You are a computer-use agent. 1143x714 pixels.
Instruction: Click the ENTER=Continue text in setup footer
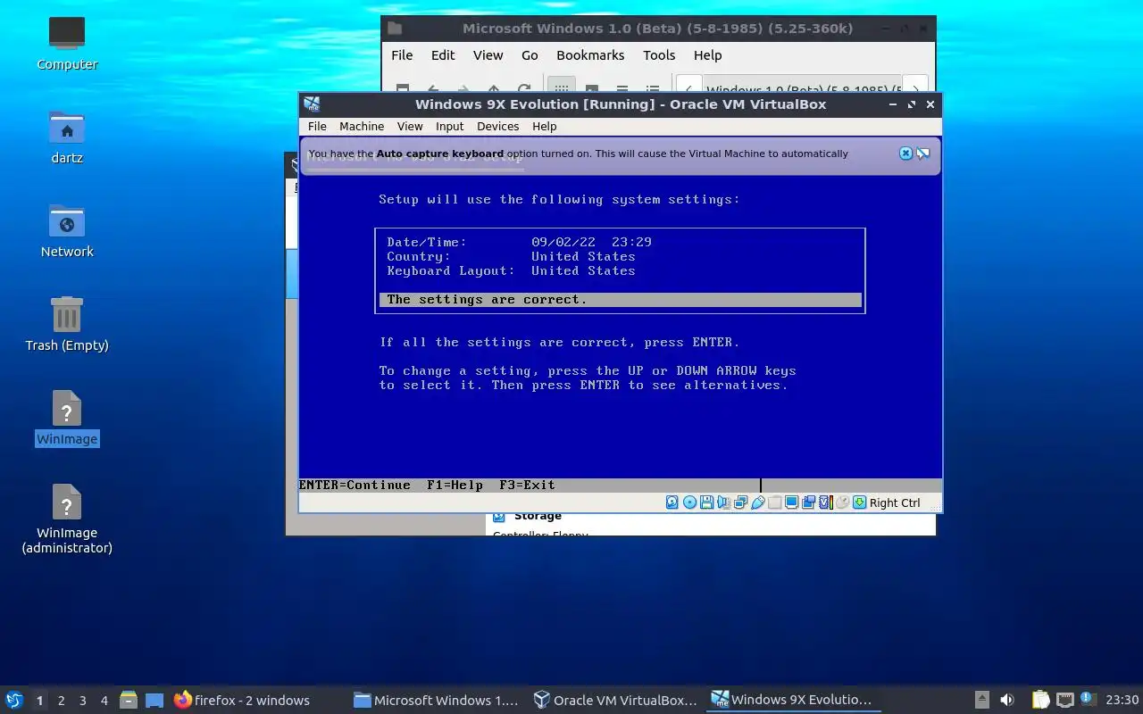[355, 486]
